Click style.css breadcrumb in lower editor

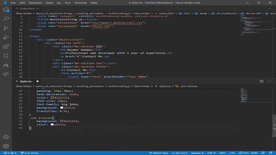165,86
